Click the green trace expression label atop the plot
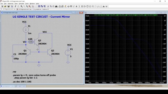This screenshot has width=168, height=94. pyautogui.click(x=126, y=15)
